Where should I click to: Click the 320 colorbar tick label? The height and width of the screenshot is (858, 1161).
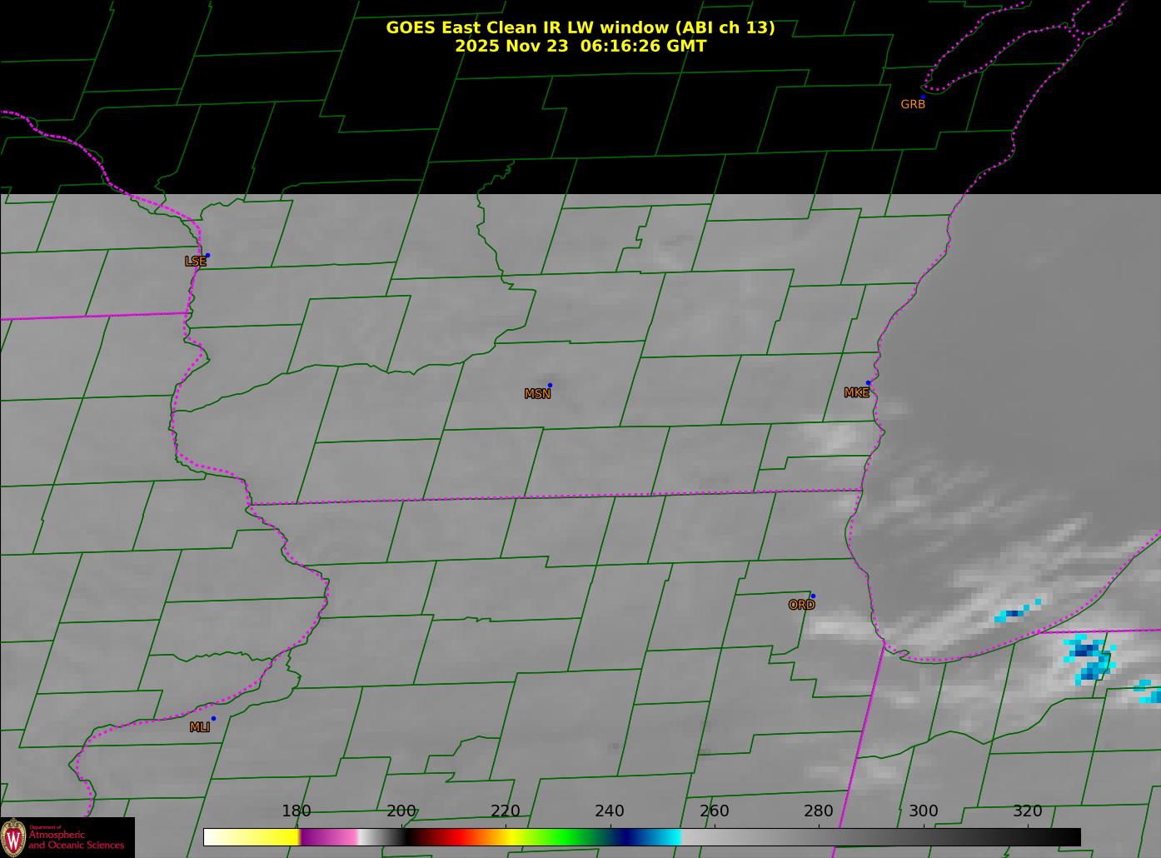click(x=1027, y=811)
